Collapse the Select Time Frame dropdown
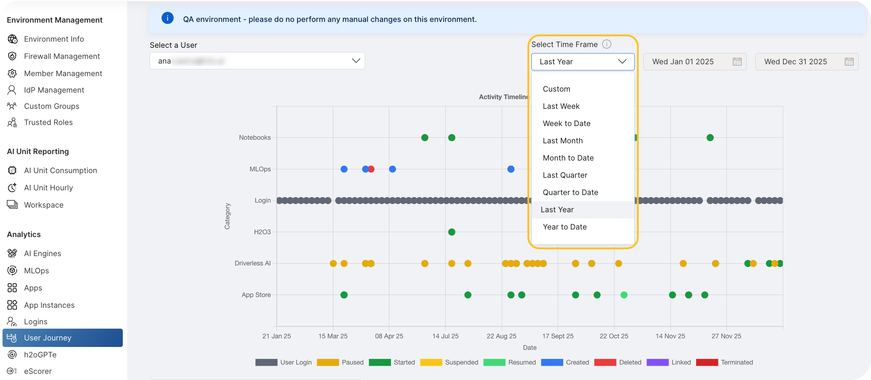 (622, 61)
